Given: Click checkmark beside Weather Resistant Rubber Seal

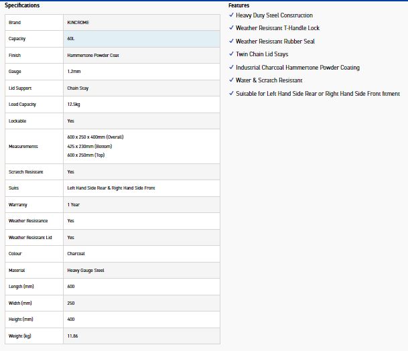Looking at the screenshot, I should point(231,41).
